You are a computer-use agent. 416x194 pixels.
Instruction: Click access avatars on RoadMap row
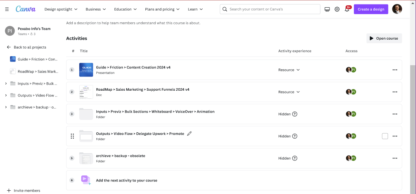point(351,92)
